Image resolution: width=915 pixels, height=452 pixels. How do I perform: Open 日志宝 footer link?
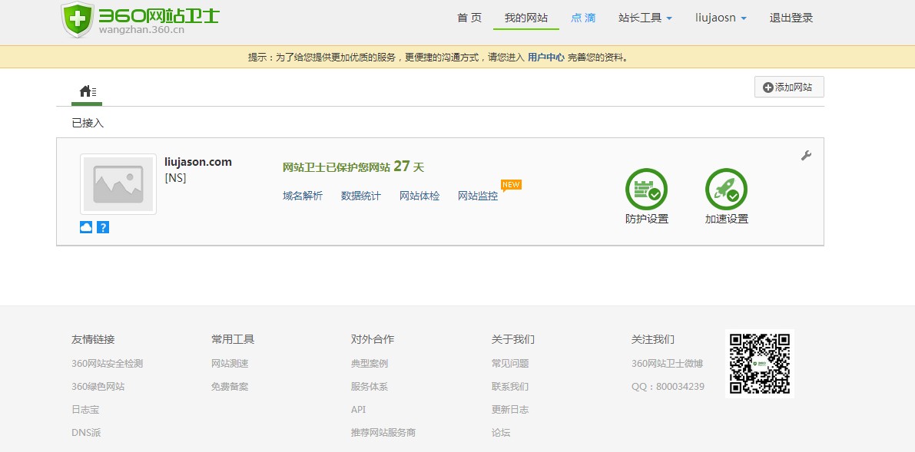85,410
